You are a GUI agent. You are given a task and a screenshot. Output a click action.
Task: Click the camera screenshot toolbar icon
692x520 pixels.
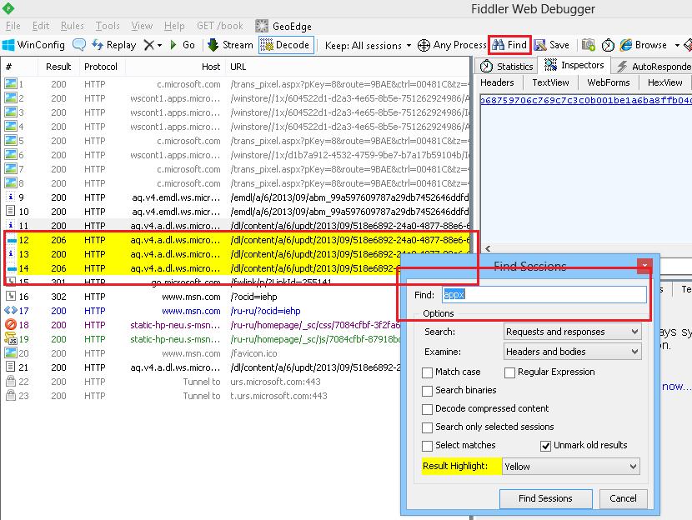(x=589, y=45)
